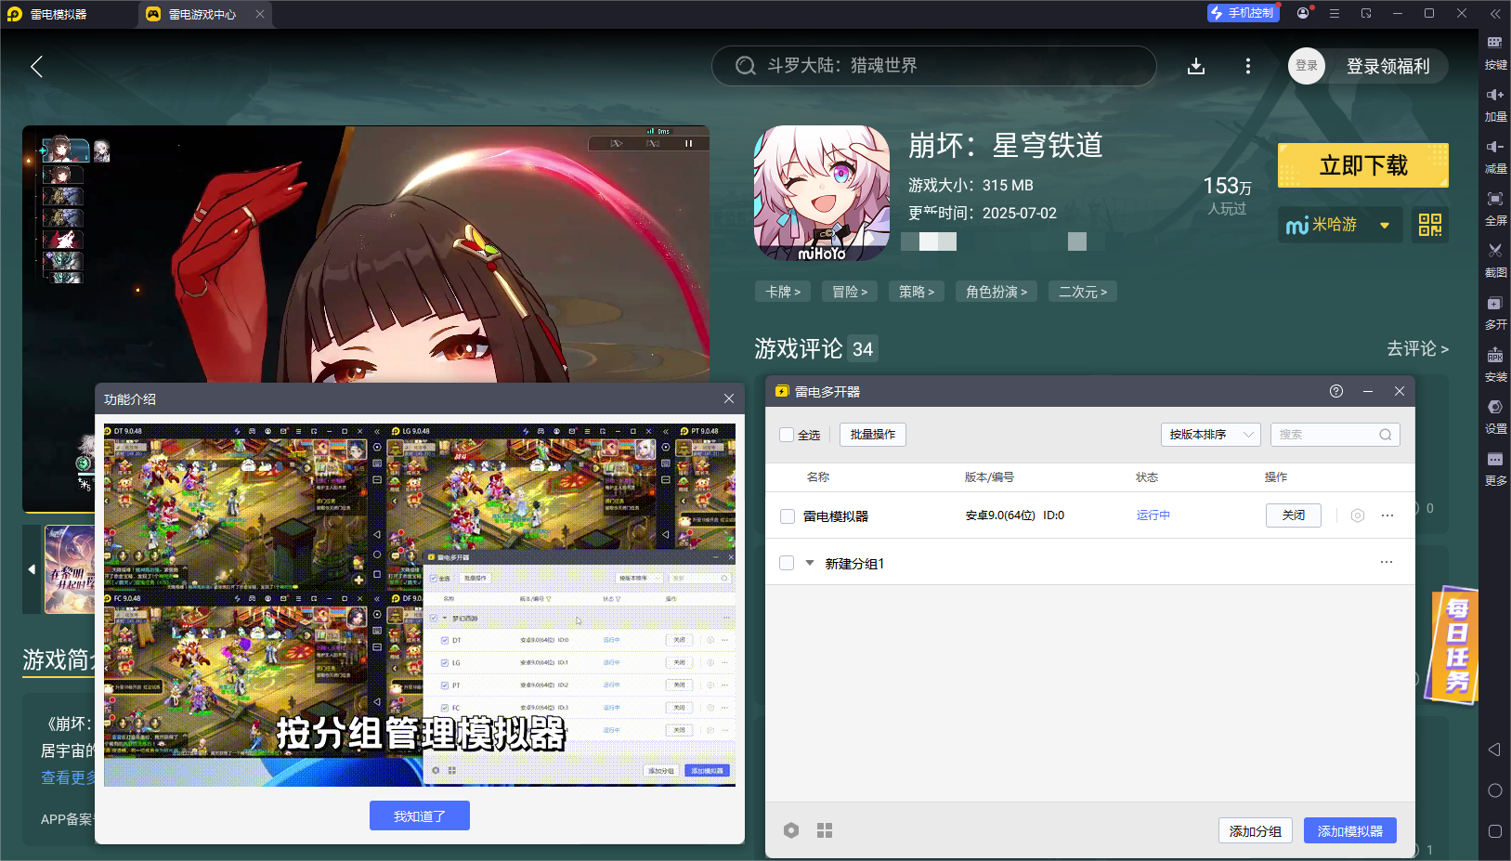Open 设置 settings in right sidebar
The height and width of the screenshot is (861, 1511).
1495,416
